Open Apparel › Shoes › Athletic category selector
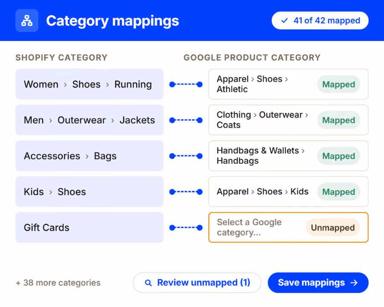The image size is (384, 307). tap(288, 84)
